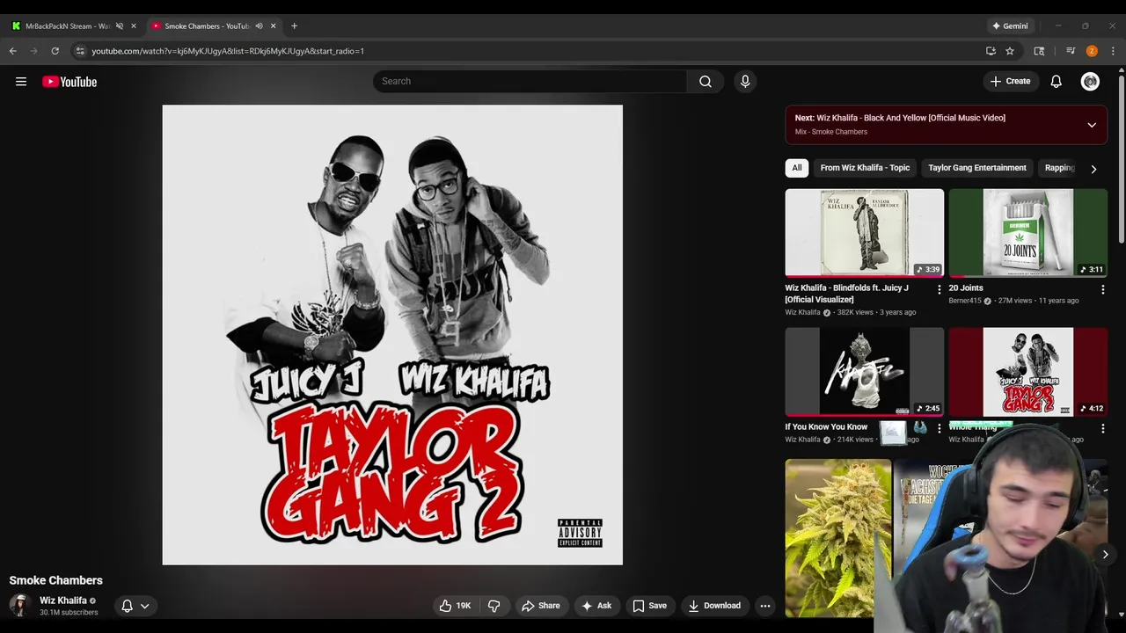Like the video with thumbs up
The image size is (1126, 633).
click(455, 606)
